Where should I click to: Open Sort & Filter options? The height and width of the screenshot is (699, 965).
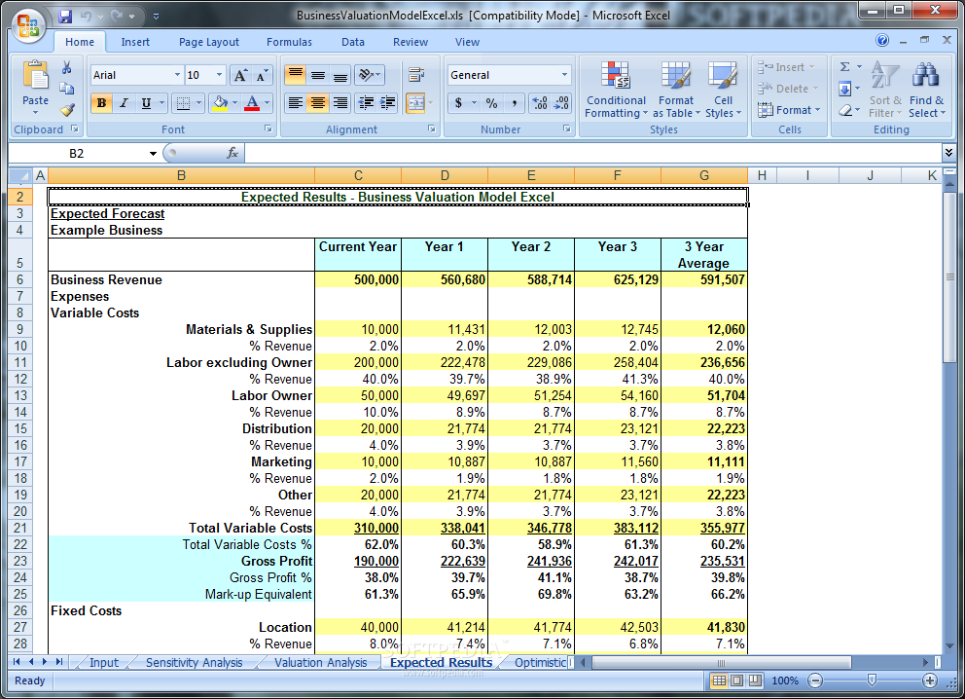click(x=885, y=90)
